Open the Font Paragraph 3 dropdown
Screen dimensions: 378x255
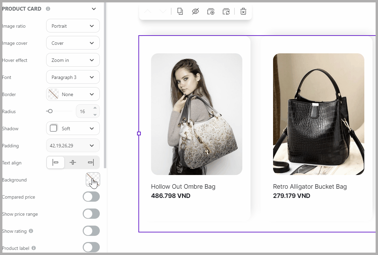(x=73, y=77)
